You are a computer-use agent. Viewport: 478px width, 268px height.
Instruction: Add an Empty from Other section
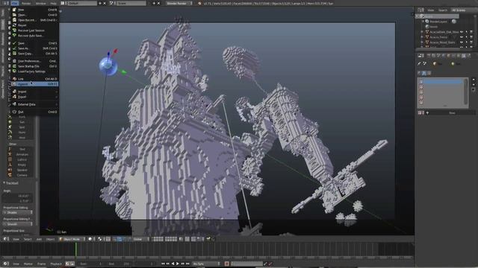tap(22, 165)
